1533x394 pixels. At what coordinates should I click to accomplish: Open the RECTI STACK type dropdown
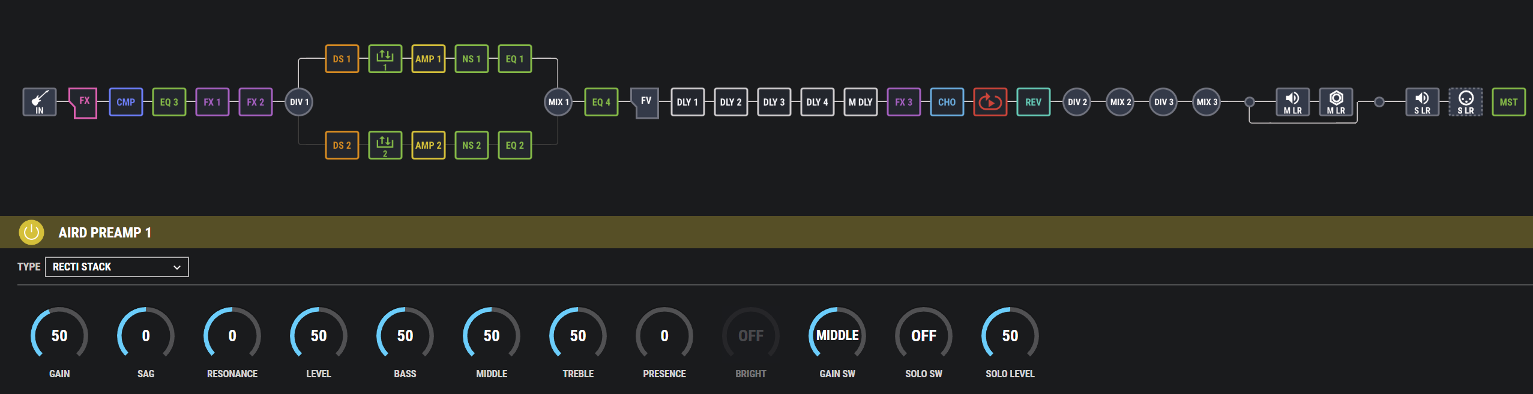(117, 267)
